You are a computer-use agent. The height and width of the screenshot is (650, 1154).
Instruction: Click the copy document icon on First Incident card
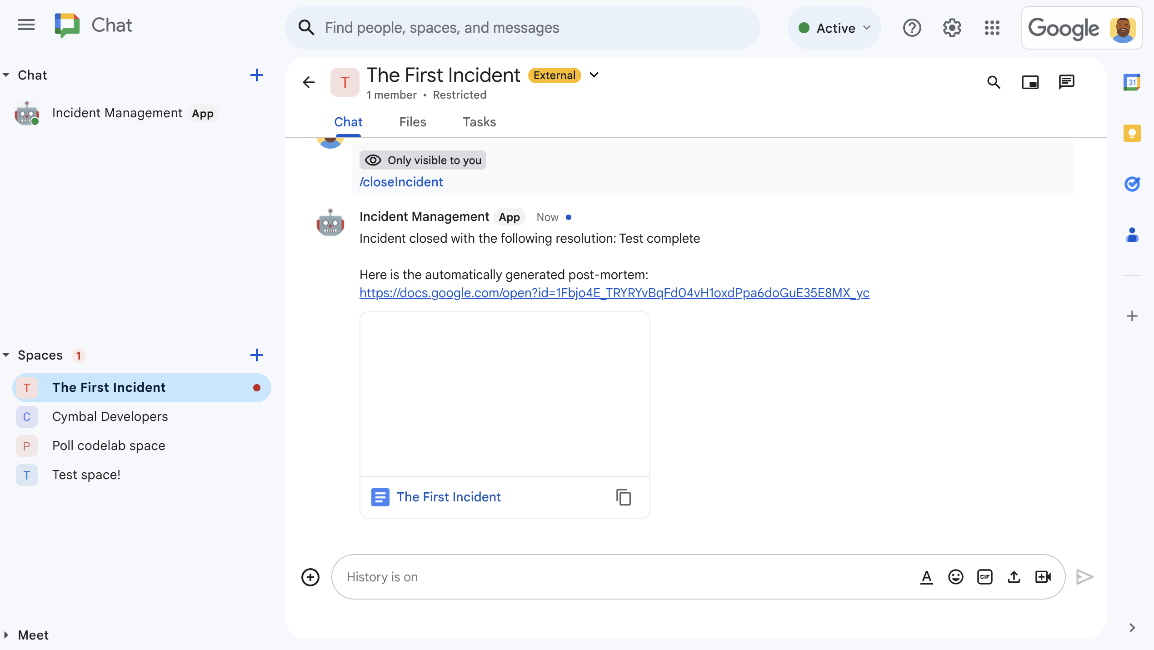tap(624, 497)
